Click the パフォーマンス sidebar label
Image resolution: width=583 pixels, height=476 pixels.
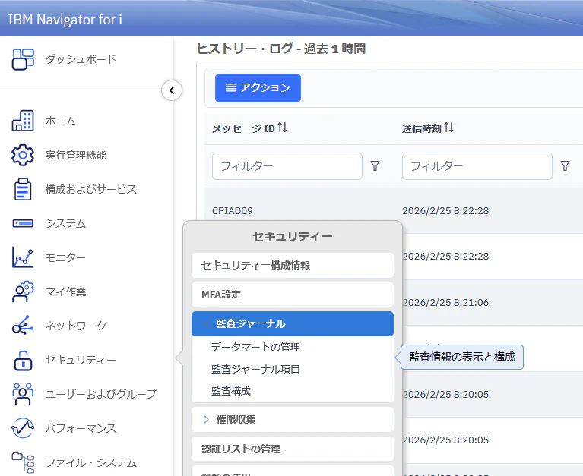pos(81,428)
